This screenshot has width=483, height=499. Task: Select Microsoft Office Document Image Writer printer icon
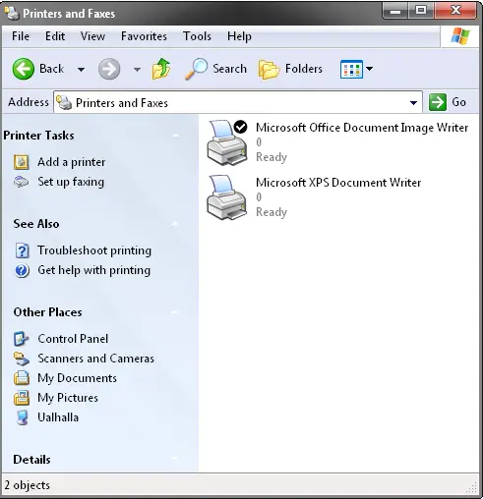point(227,142)
